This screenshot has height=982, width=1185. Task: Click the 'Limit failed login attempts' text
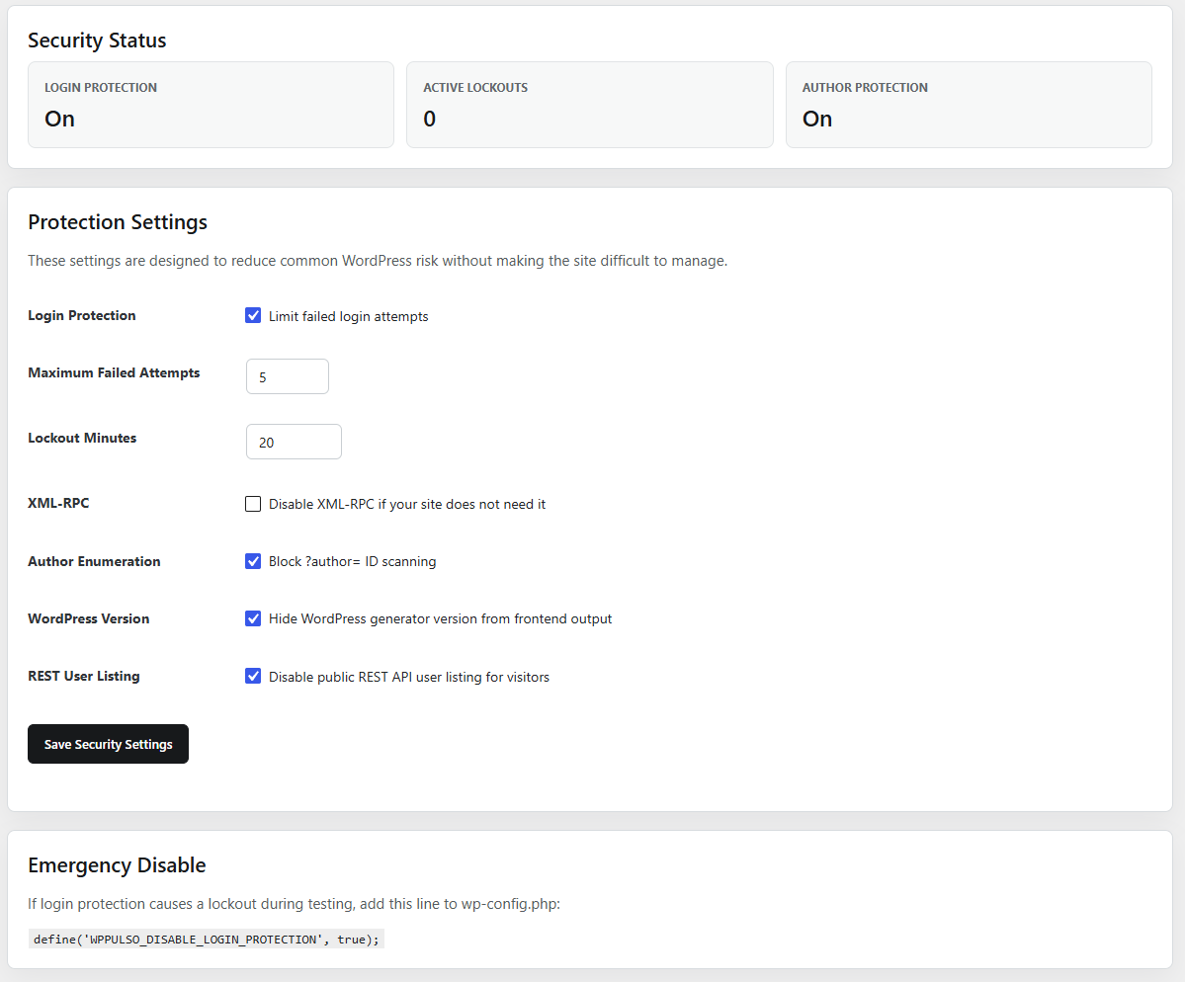[349, 316]
